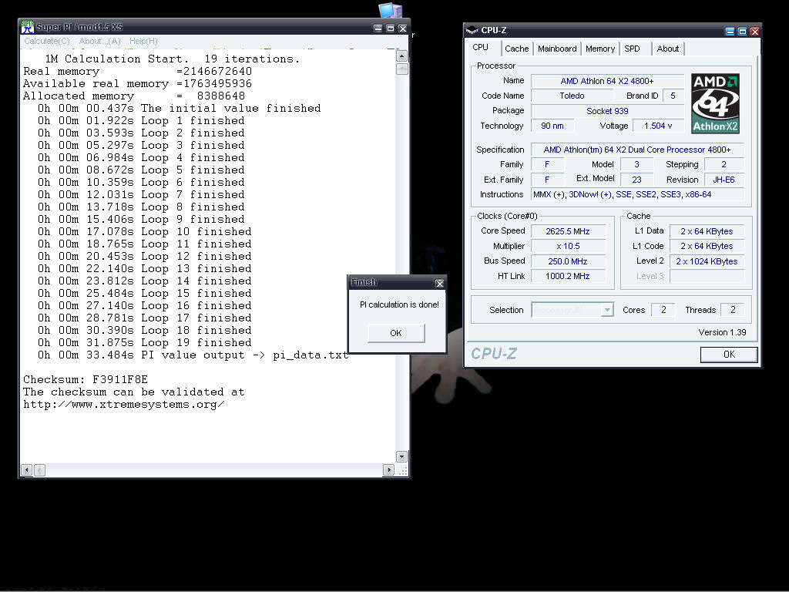Click the Core Speed value 2625.5 MHz
Viewport: 789px width, 592px height.
click(568, 231)
